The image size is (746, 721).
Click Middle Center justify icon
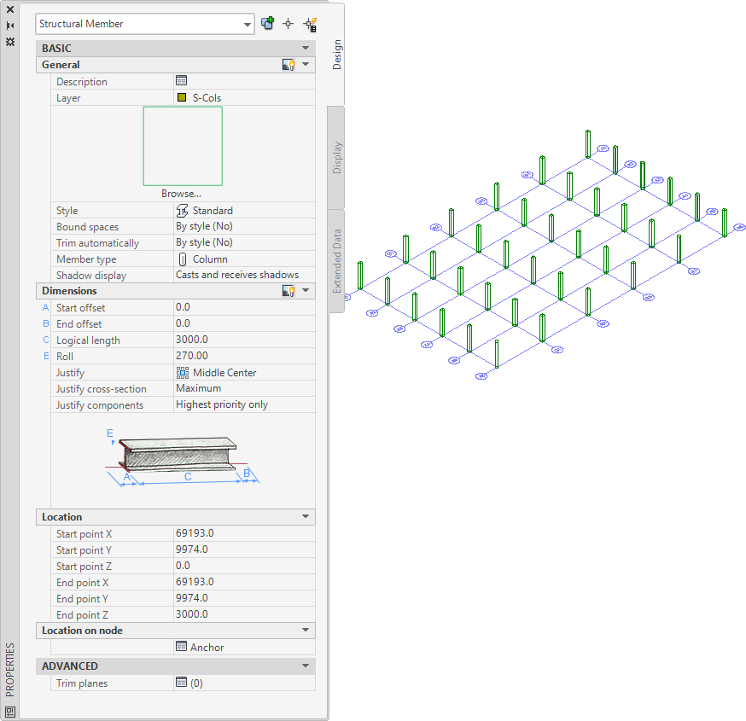coord(183,372)
